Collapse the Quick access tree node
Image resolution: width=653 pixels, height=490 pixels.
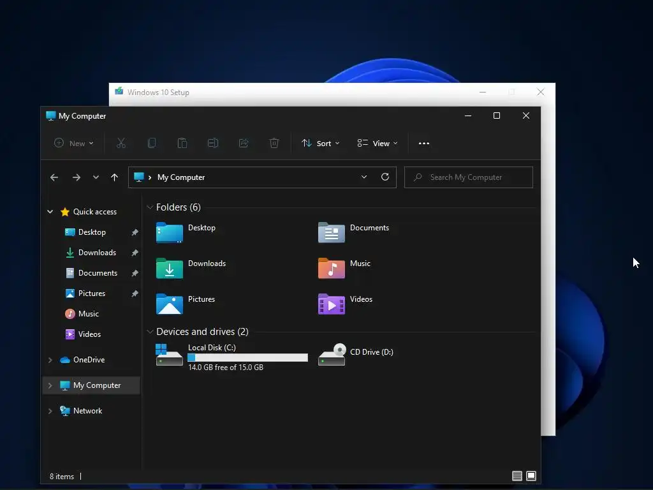pyautogui.click(x=50, y=212)
